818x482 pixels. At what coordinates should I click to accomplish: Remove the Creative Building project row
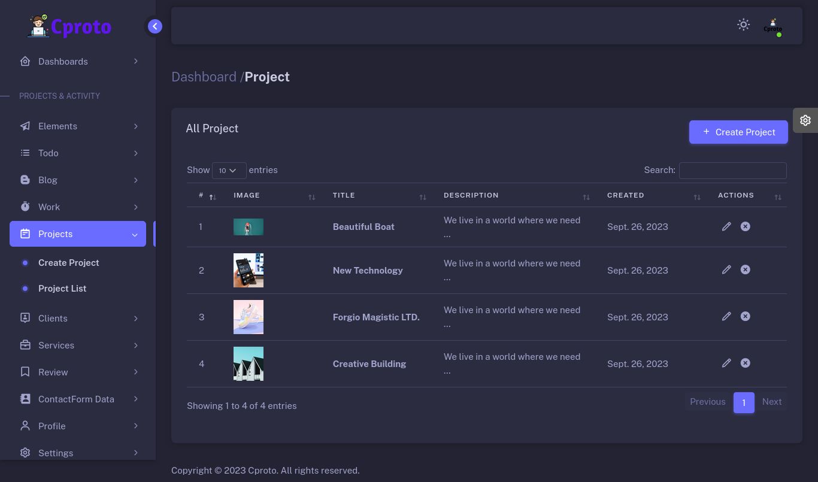pyautogui.click(x=745, y=363)
